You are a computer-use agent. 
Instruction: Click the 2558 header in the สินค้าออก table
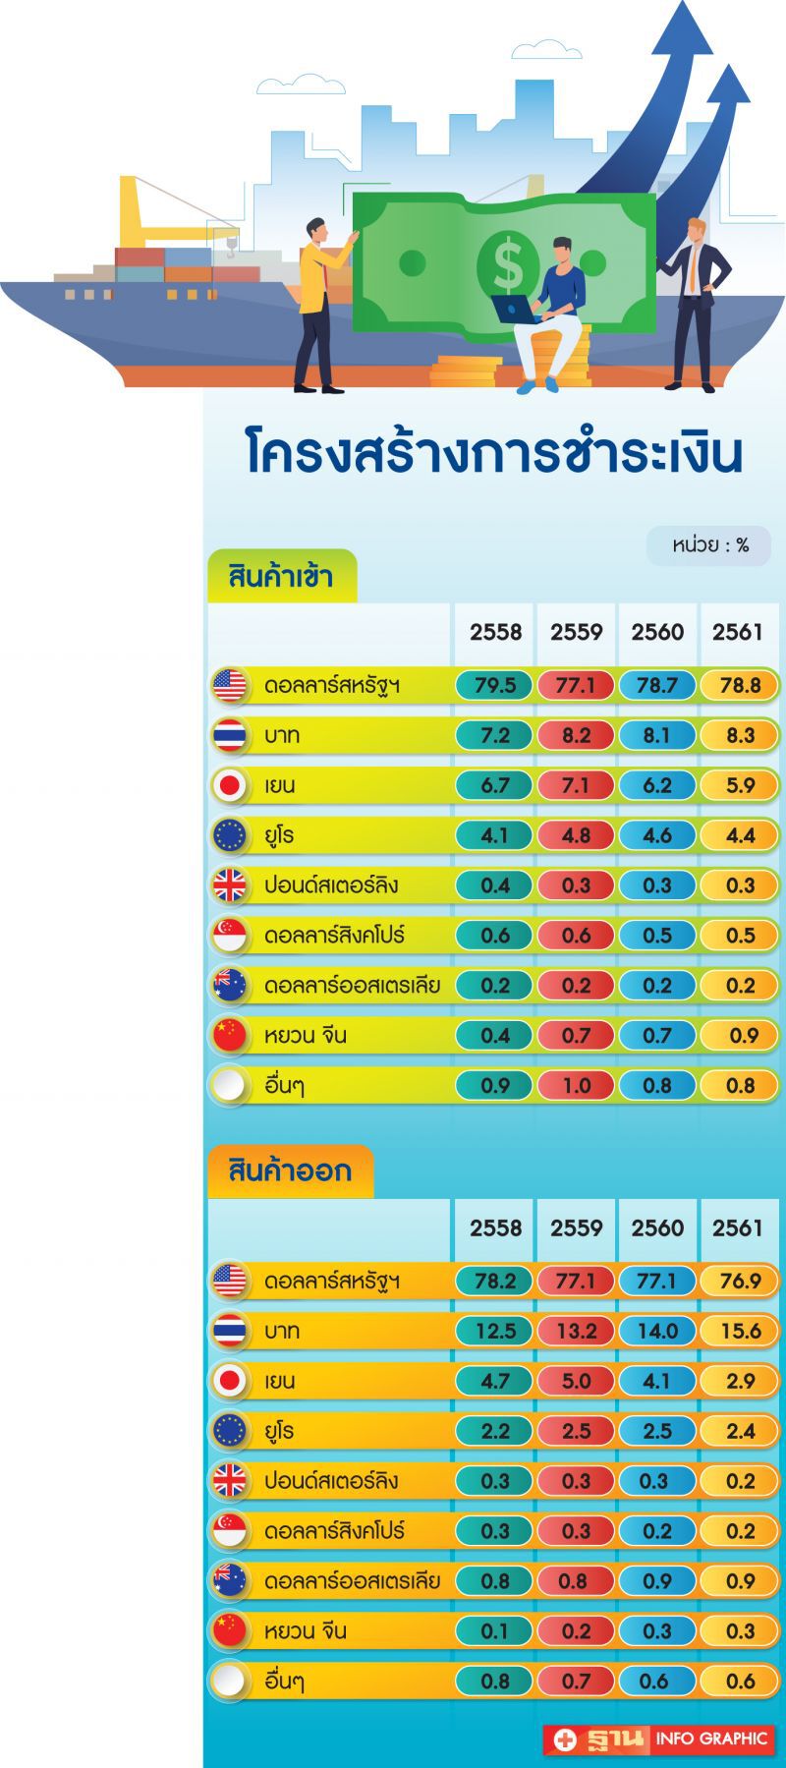(x=495, y=1227)
